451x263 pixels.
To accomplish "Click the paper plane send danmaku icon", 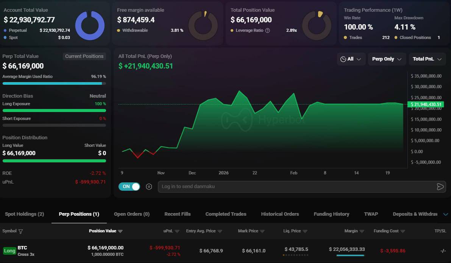I will (440, 187).
